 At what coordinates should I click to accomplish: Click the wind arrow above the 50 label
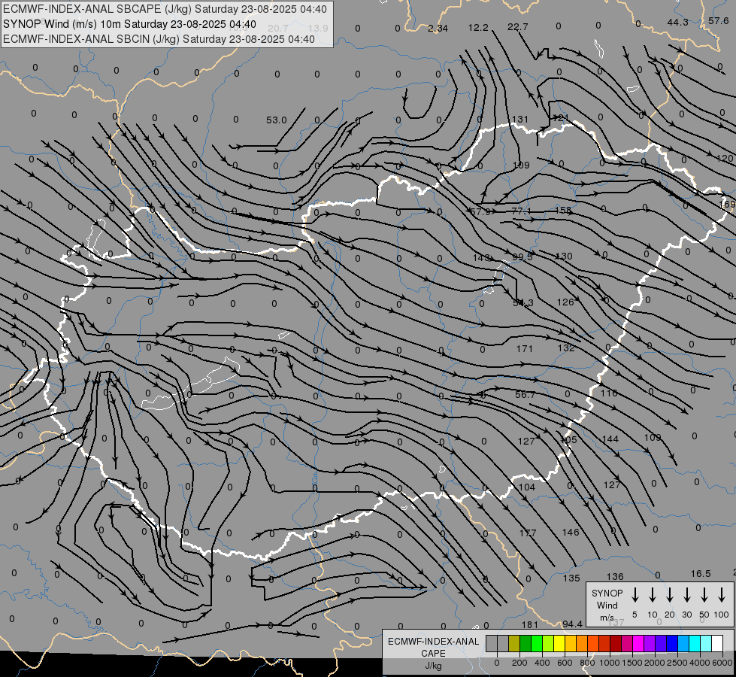point(704,595)
